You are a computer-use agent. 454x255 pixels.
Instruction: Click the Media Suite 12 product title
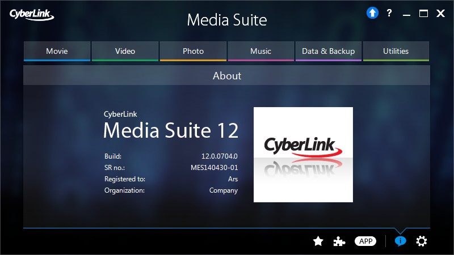171,130
